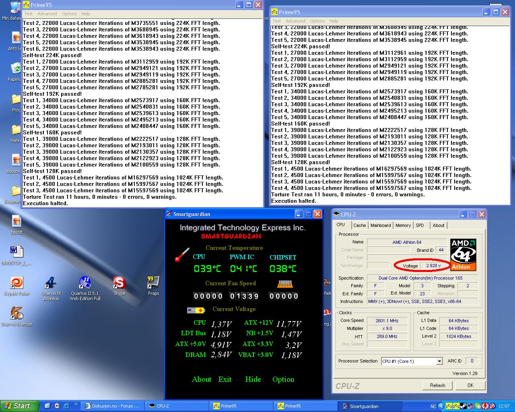Switch to Diskusjon.no Forum taskbar button
This screenshot has width=515, height=412.
coord(112,406)
